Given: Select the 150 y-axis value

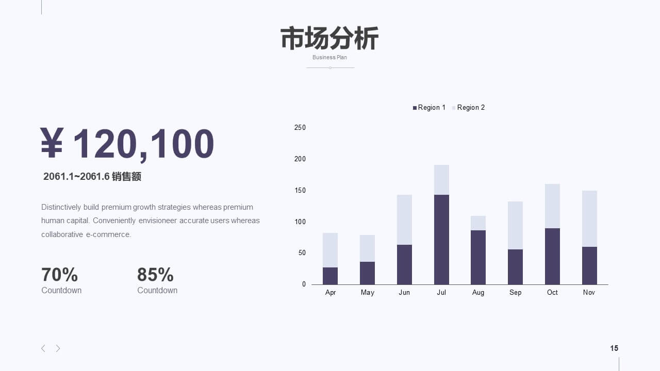Looking at the screenshot, I should point(300,191).
